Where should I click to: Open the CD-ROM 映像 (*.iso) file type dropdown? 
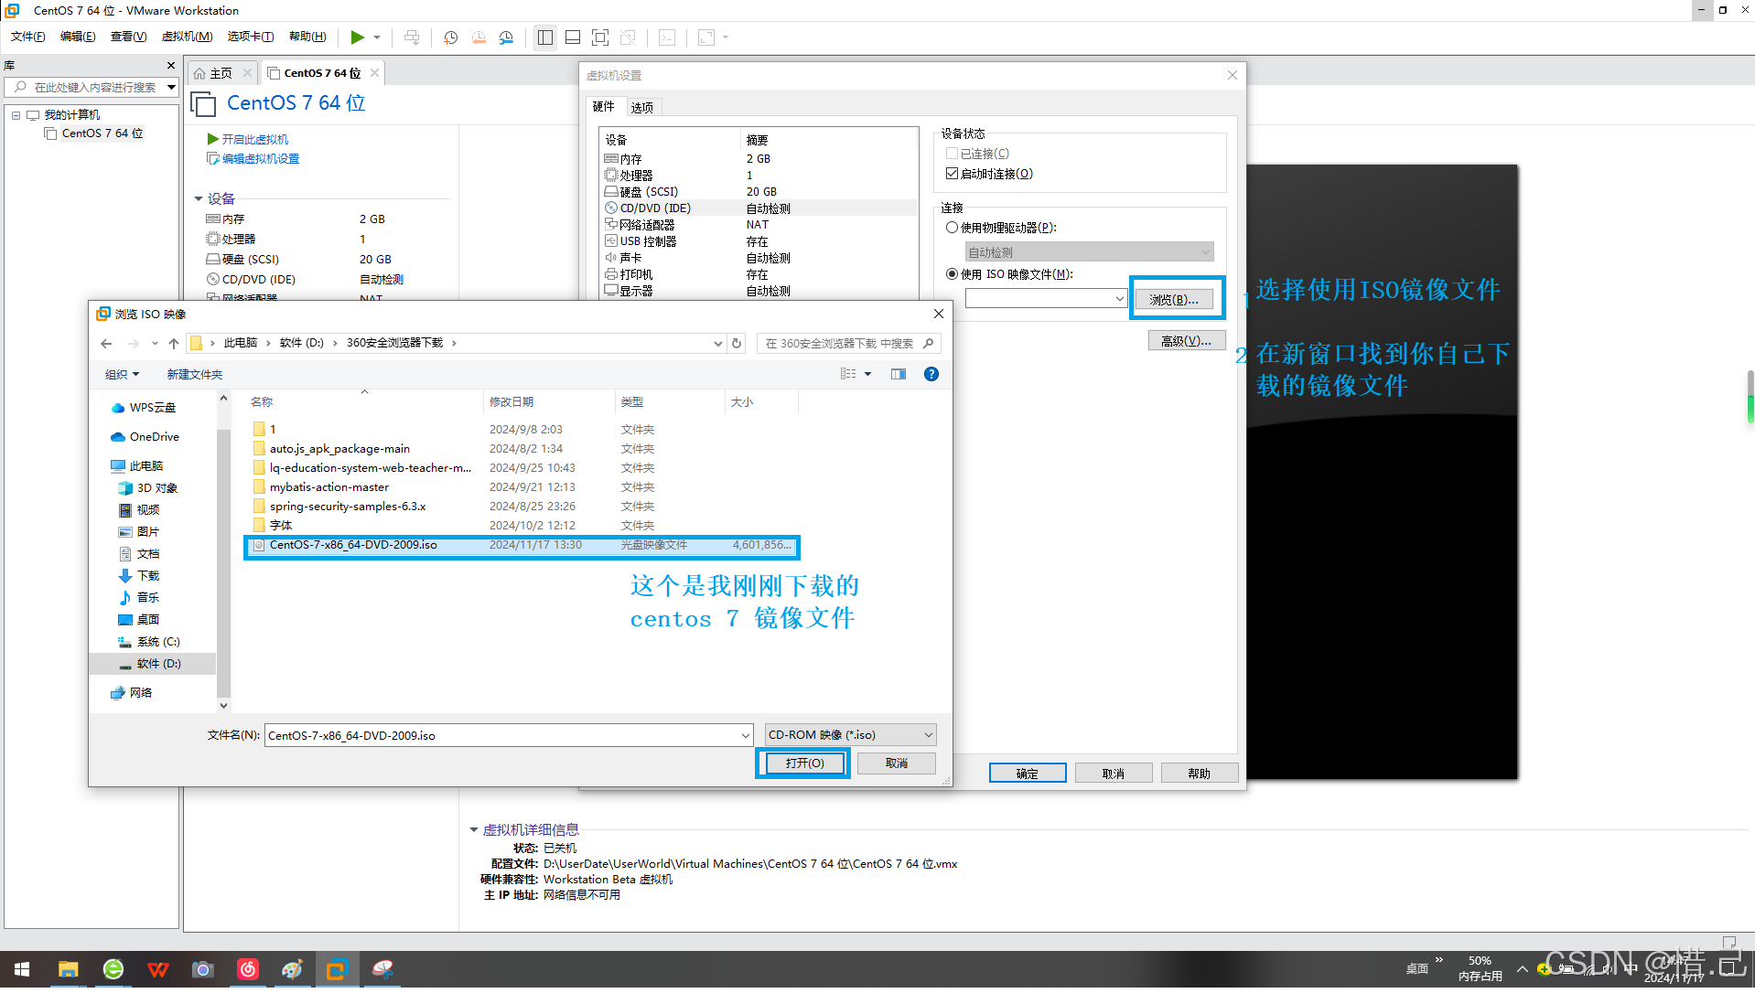coord(850,735)
